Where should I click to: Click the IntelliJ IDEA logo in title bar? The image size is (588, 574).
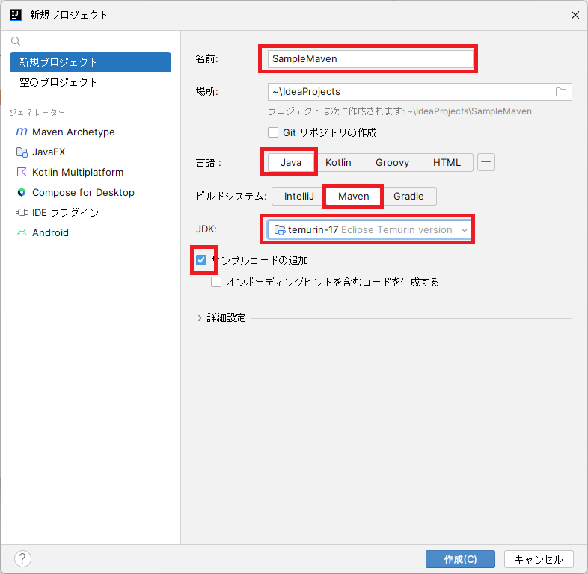tap(16, 15)
